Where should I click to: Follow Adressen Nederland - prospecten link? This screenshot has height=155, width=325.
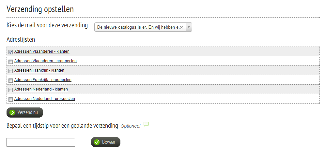click(45, 99)
